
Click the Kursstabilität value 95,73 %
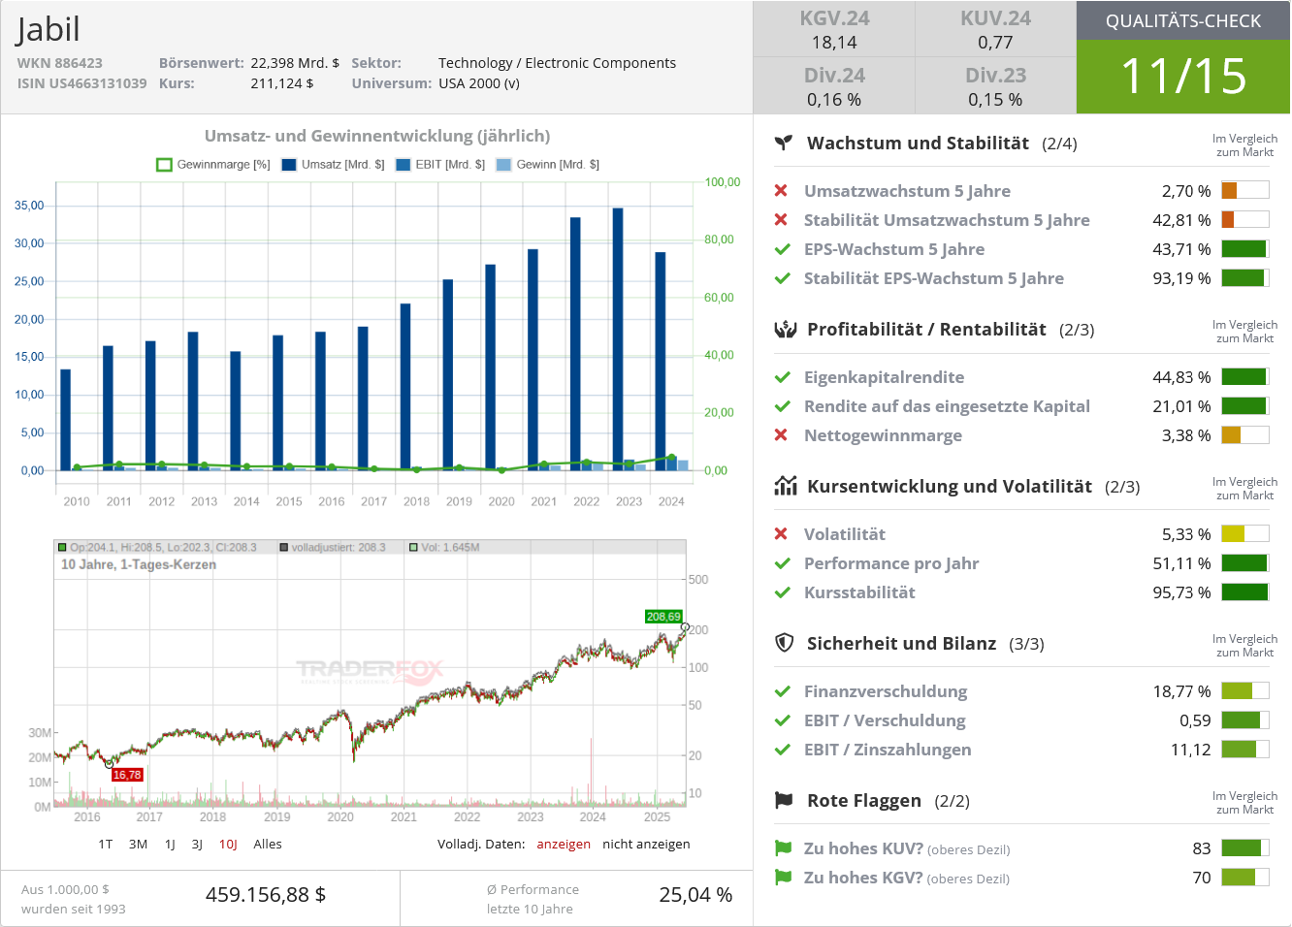click(x=1181, y=592)
